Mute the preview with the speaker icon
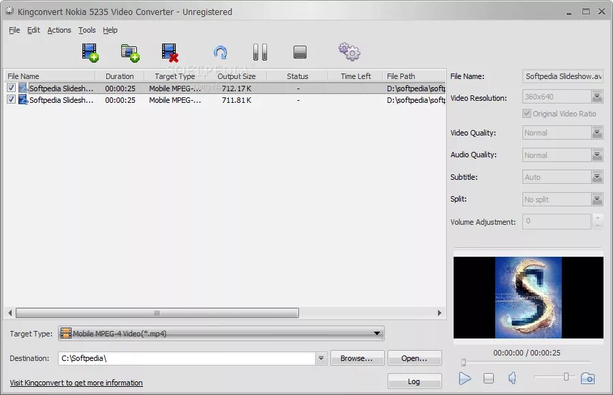Screen dimensions: 613x395 [512, 378]
